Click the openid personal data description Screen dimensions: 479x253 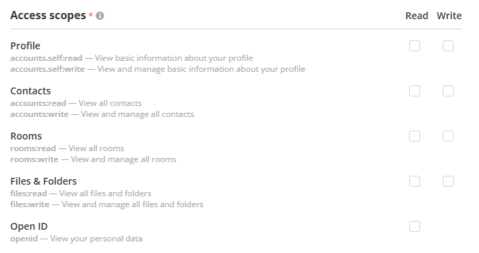pos(77,239)
